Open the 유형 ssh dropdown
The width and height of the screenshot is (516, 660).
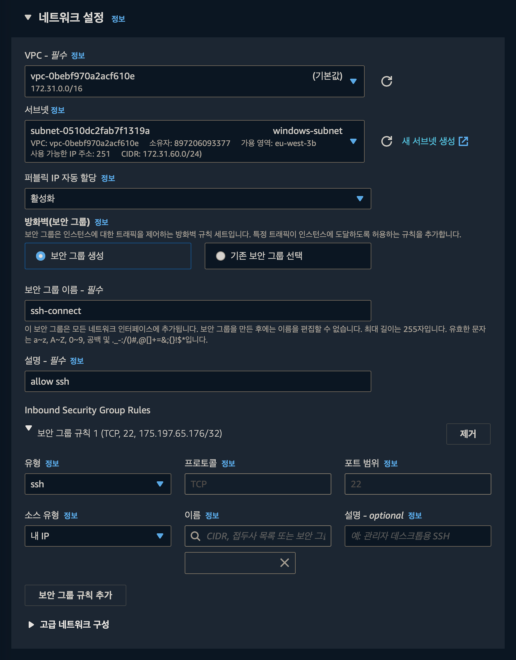(98, 484)
